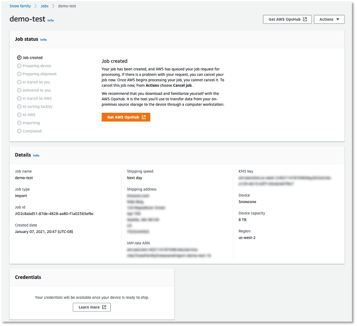Click the top-right Get AWS OpsHub button
This screenshot has height=326, width=357.
click(287, 19)
